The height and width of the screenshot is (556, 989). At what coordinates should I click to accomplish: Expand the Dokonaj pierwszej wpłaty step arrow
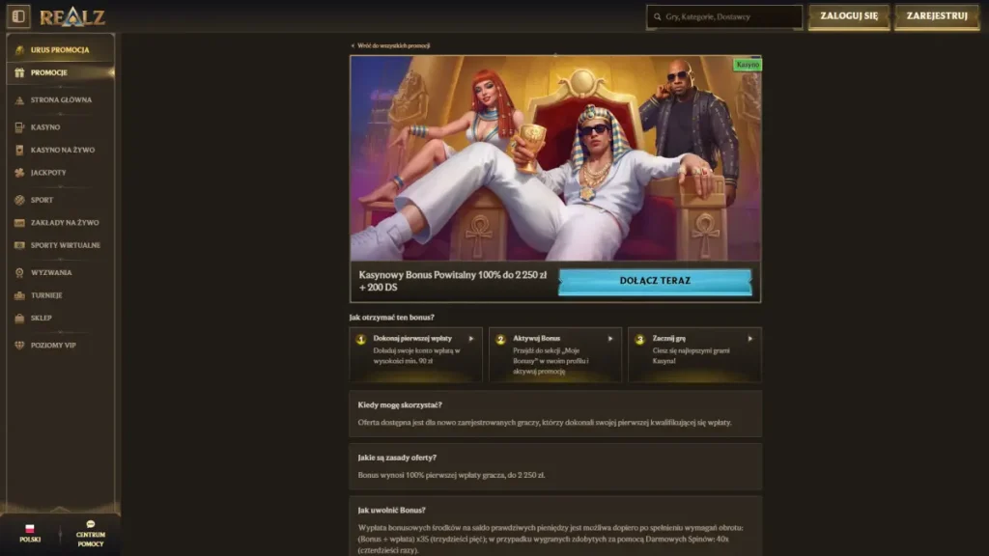(471, 339)
